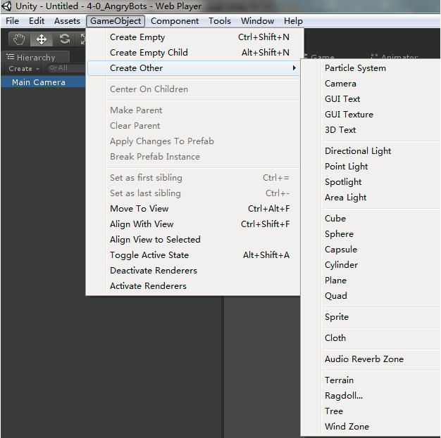Screen dimensions: 441x438
Task: Create a Cylinder primitive
Action: [x=371, y=265]
